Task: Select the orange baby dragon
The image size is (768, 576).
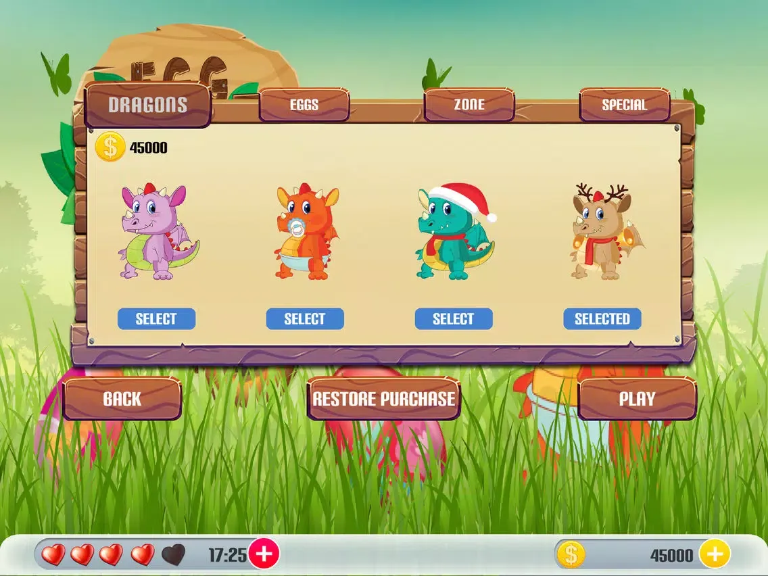Action: tap(305, 319)
